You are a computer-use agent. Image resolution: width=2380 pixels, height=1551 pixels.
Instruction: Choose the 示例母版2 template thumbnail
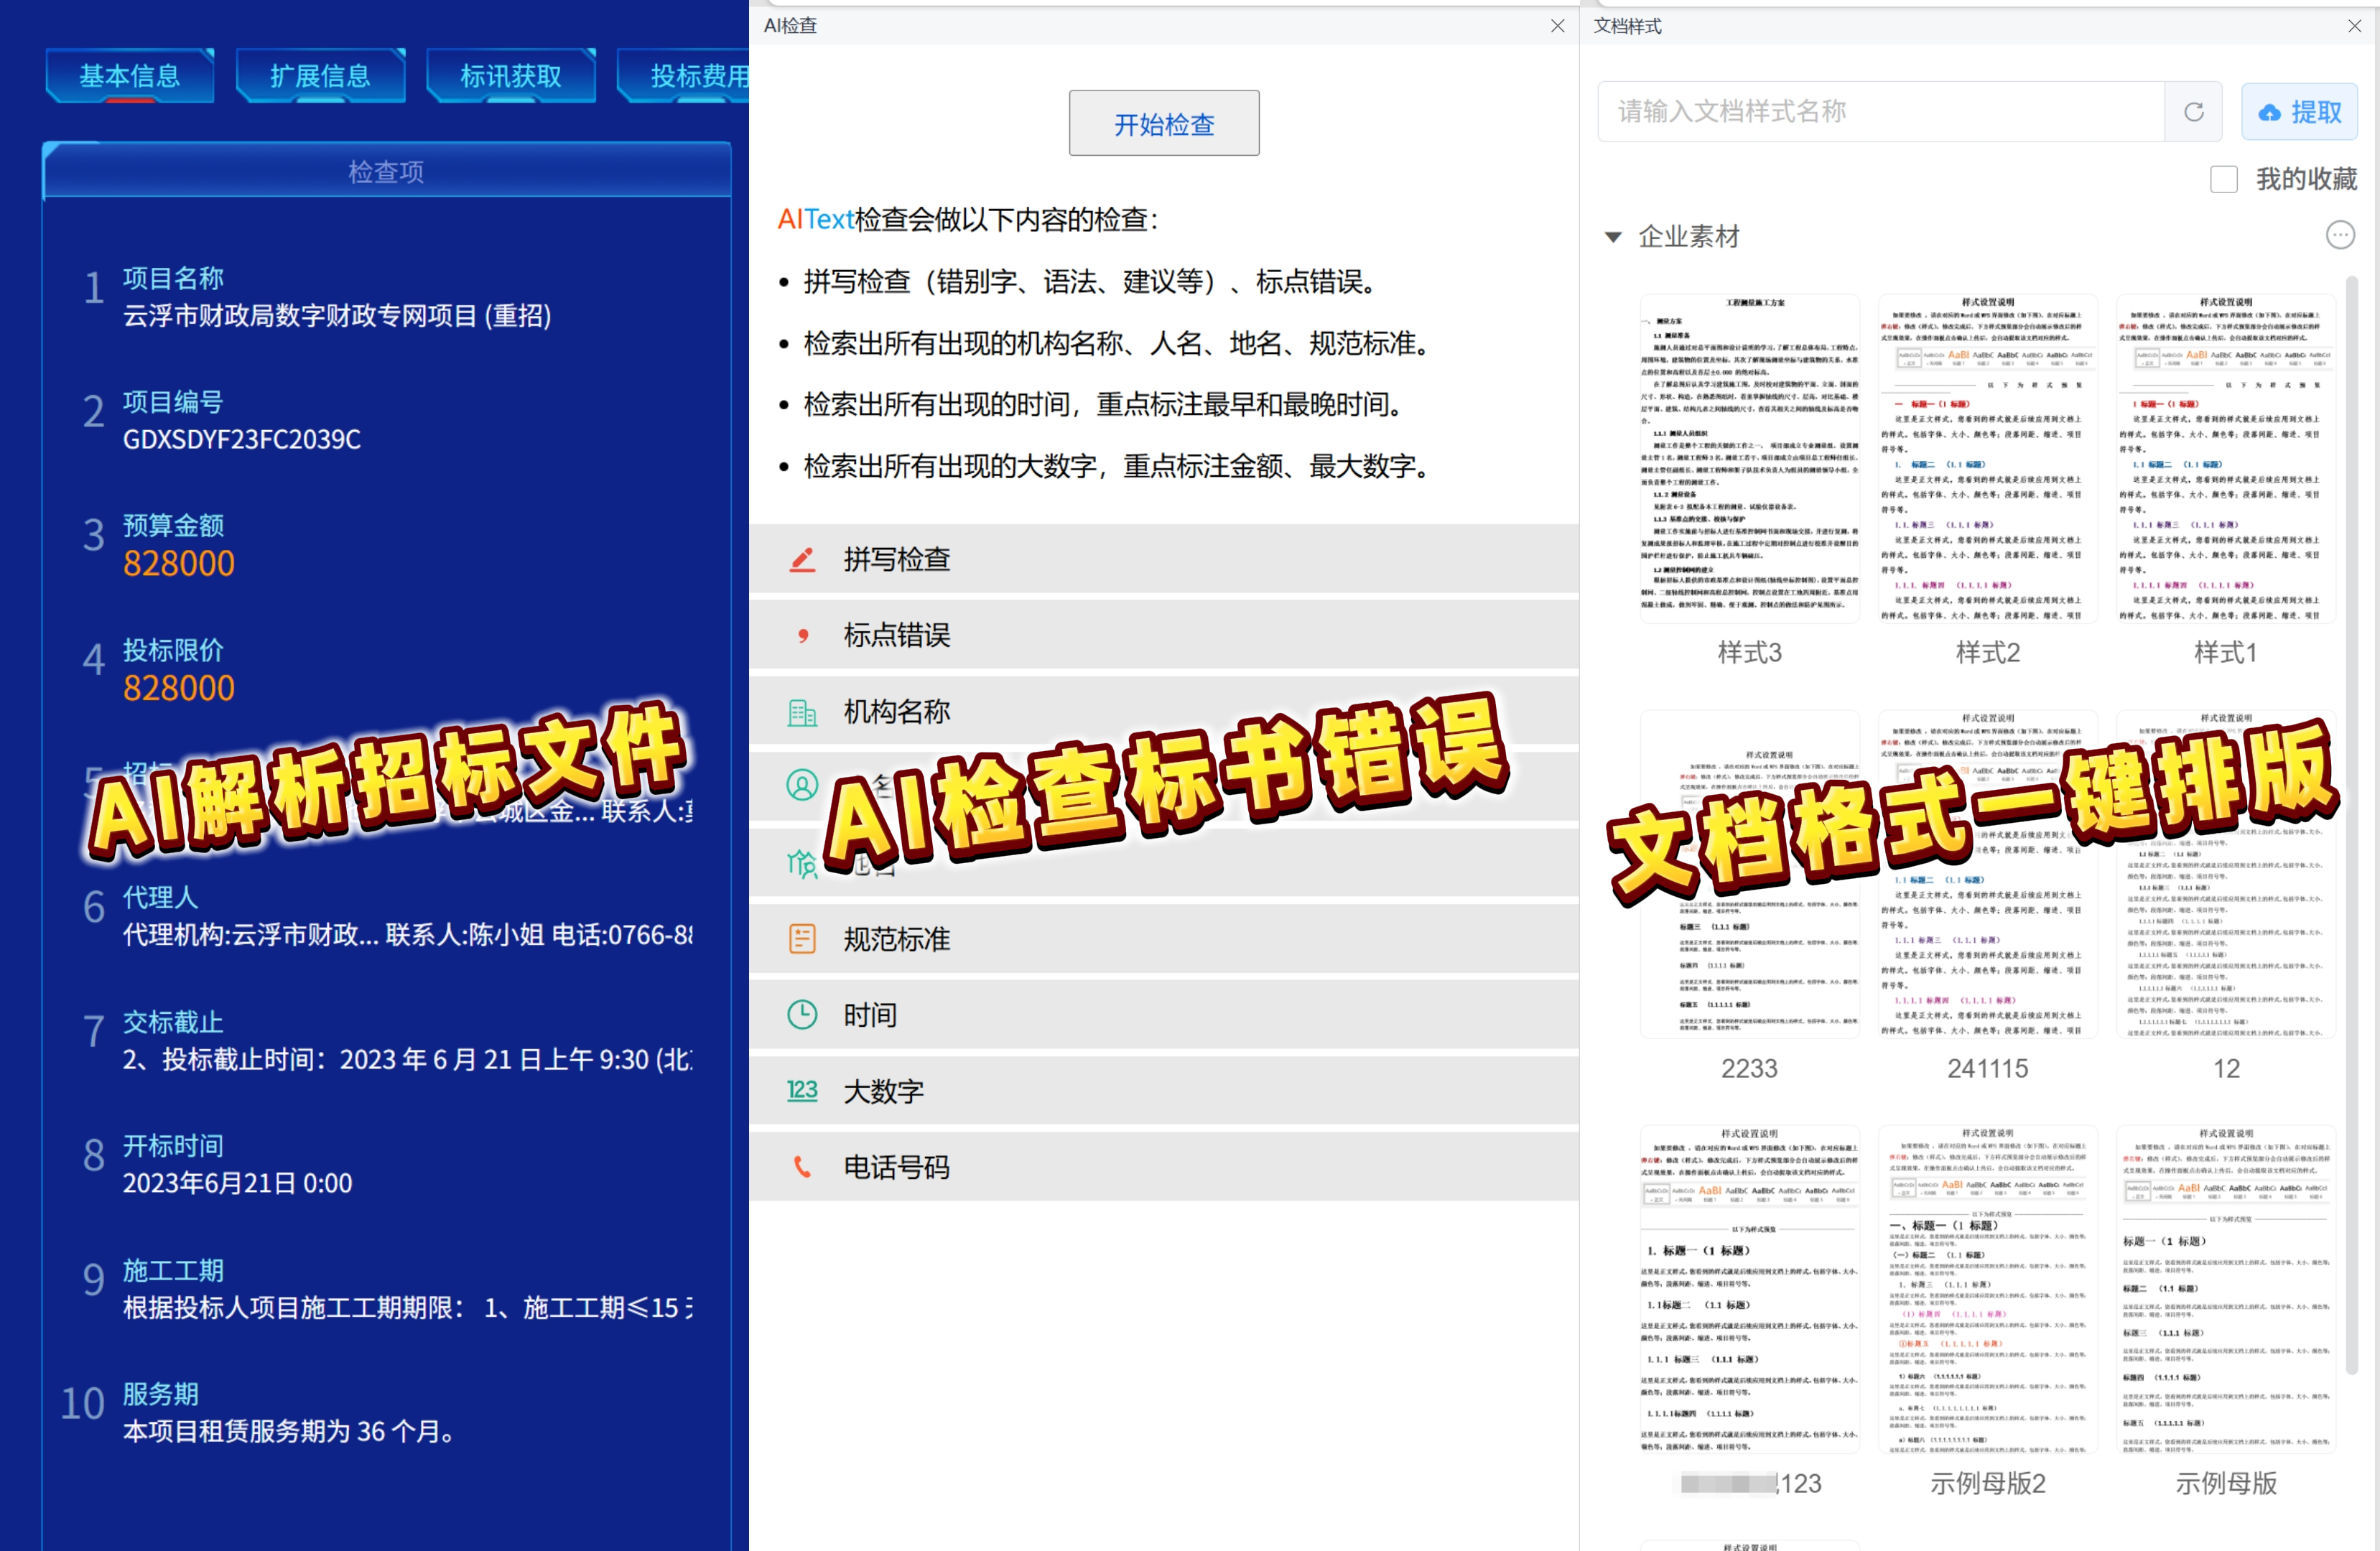[x=1987, y=1289]
